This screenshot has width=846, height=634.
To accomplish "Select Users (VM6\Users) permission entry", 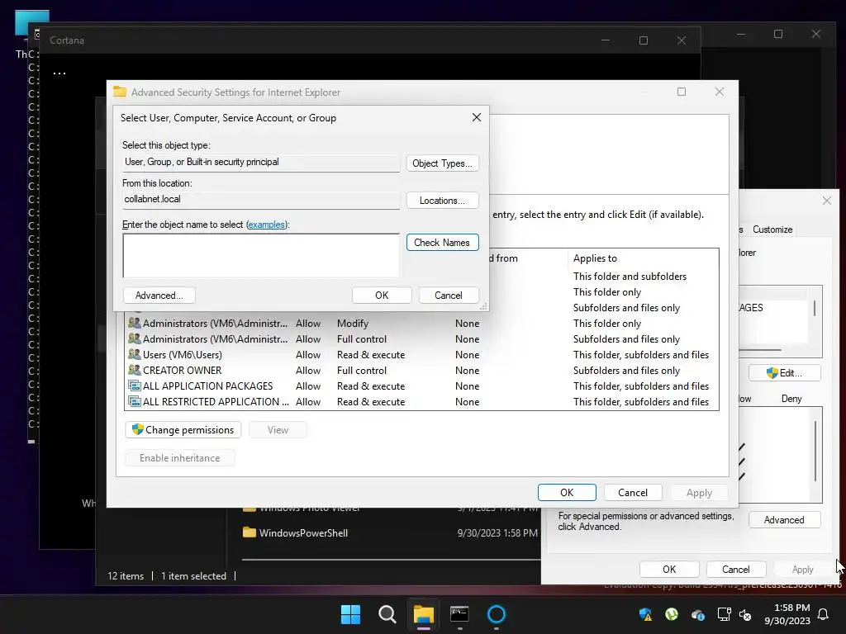I will (421, 355).
